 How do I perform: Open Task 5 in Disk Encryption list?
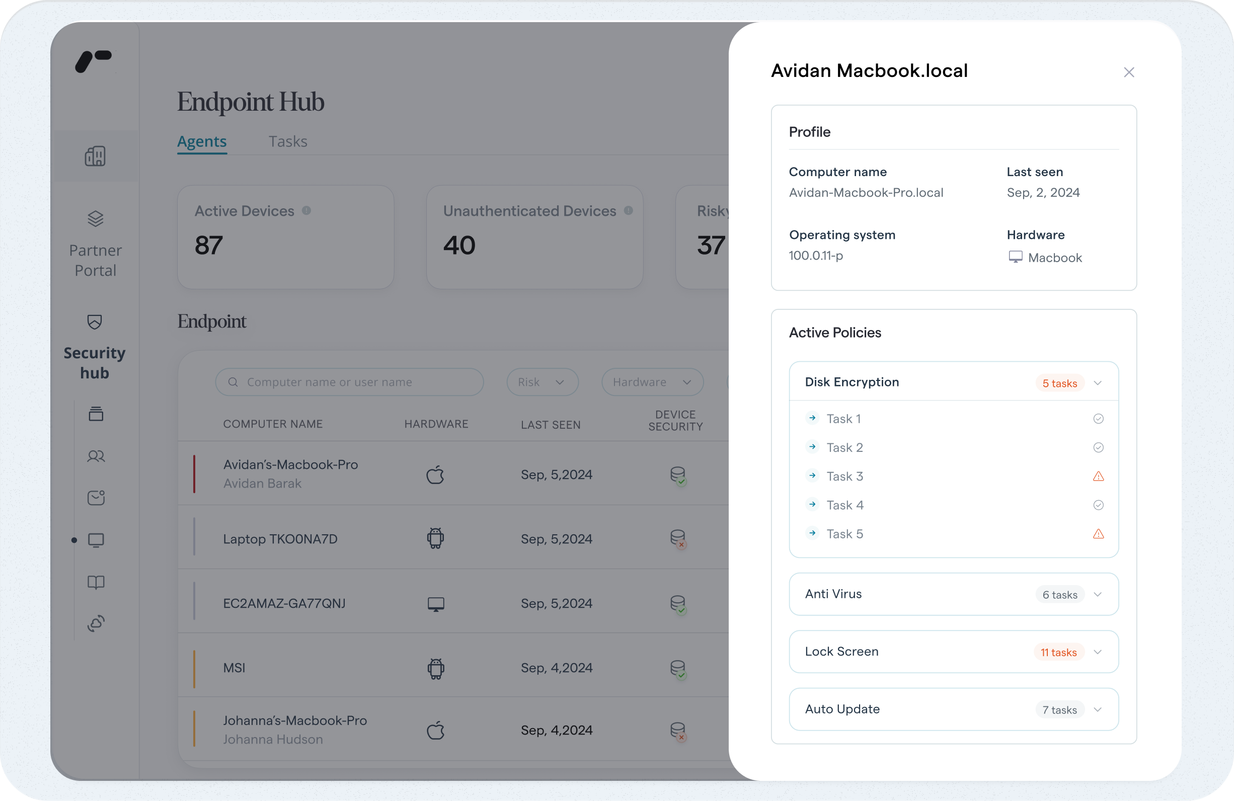(x=844, y=534)
